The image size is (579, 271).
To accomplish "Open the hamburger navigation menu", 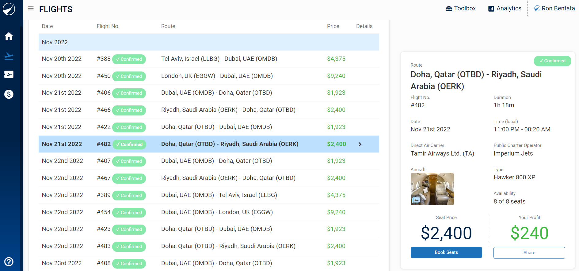I will (x=31, y=9).
